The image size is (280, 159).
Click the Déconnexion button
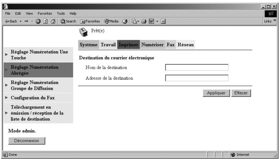(x=27, y=141)
